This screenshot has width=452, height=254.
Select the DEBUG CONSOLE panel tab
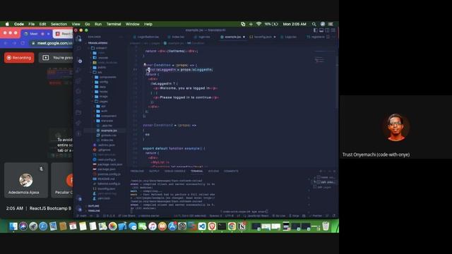[174, 171]
